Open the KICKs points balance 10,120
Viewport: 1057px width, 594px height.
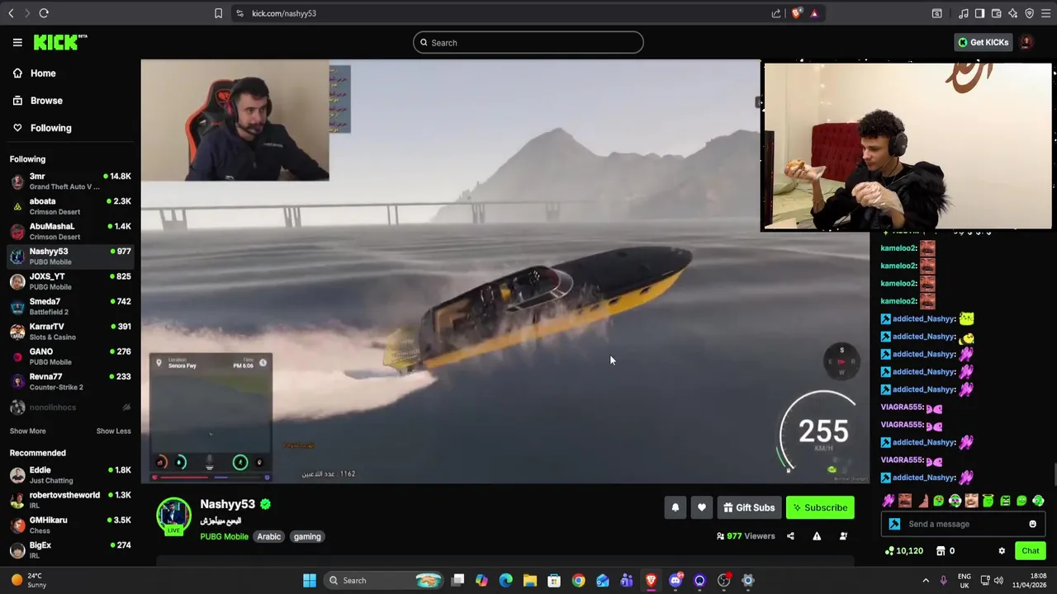coord(903,551)
